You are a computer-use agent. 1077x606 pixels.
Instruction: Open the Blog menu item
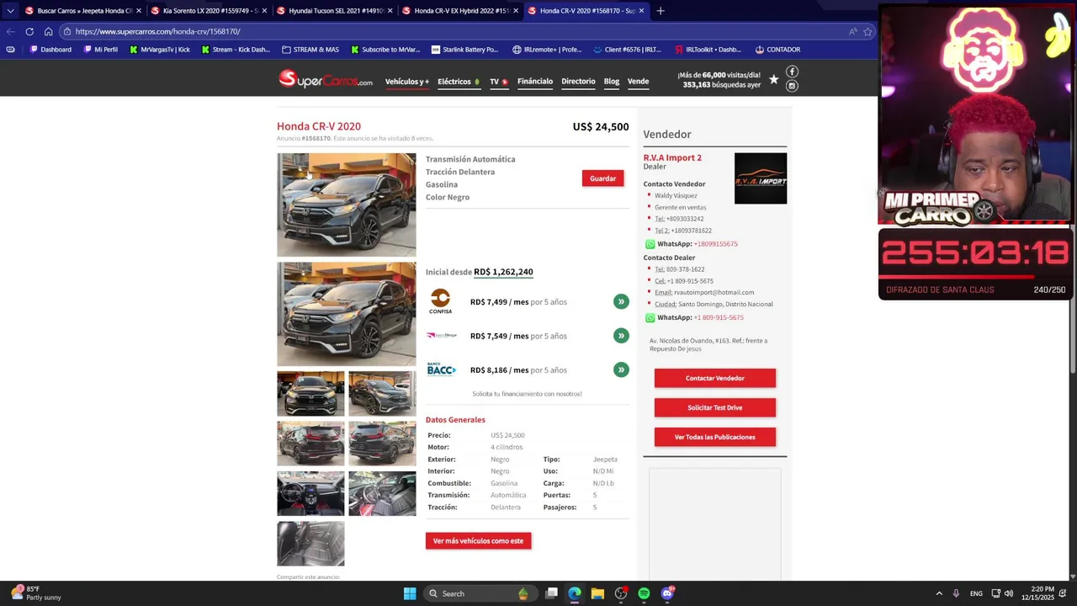click(612, 82)
